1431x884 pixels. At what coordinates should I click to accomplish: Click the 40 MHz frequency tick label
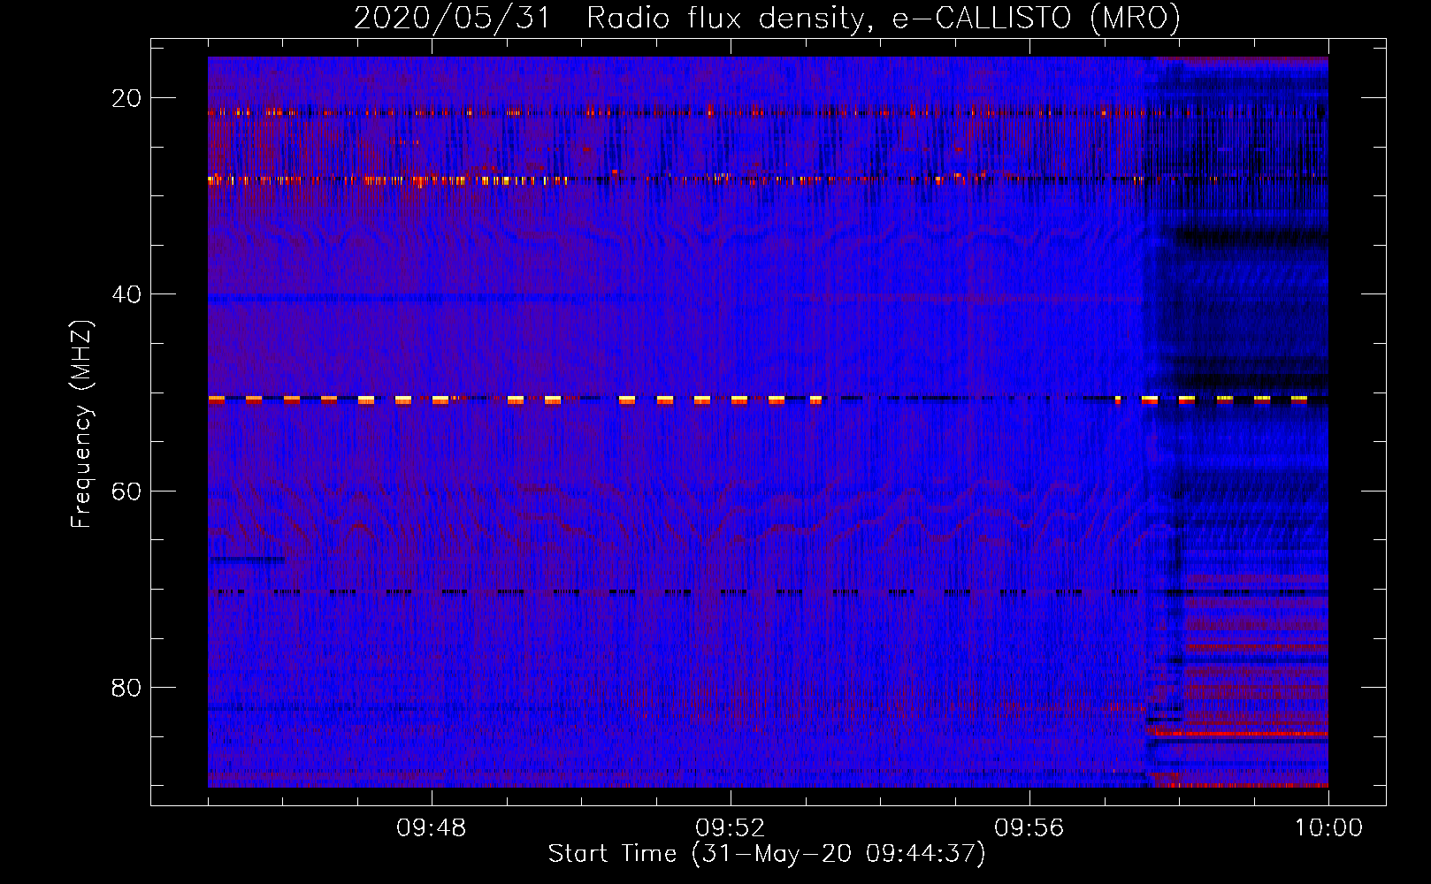click(126, 294)
